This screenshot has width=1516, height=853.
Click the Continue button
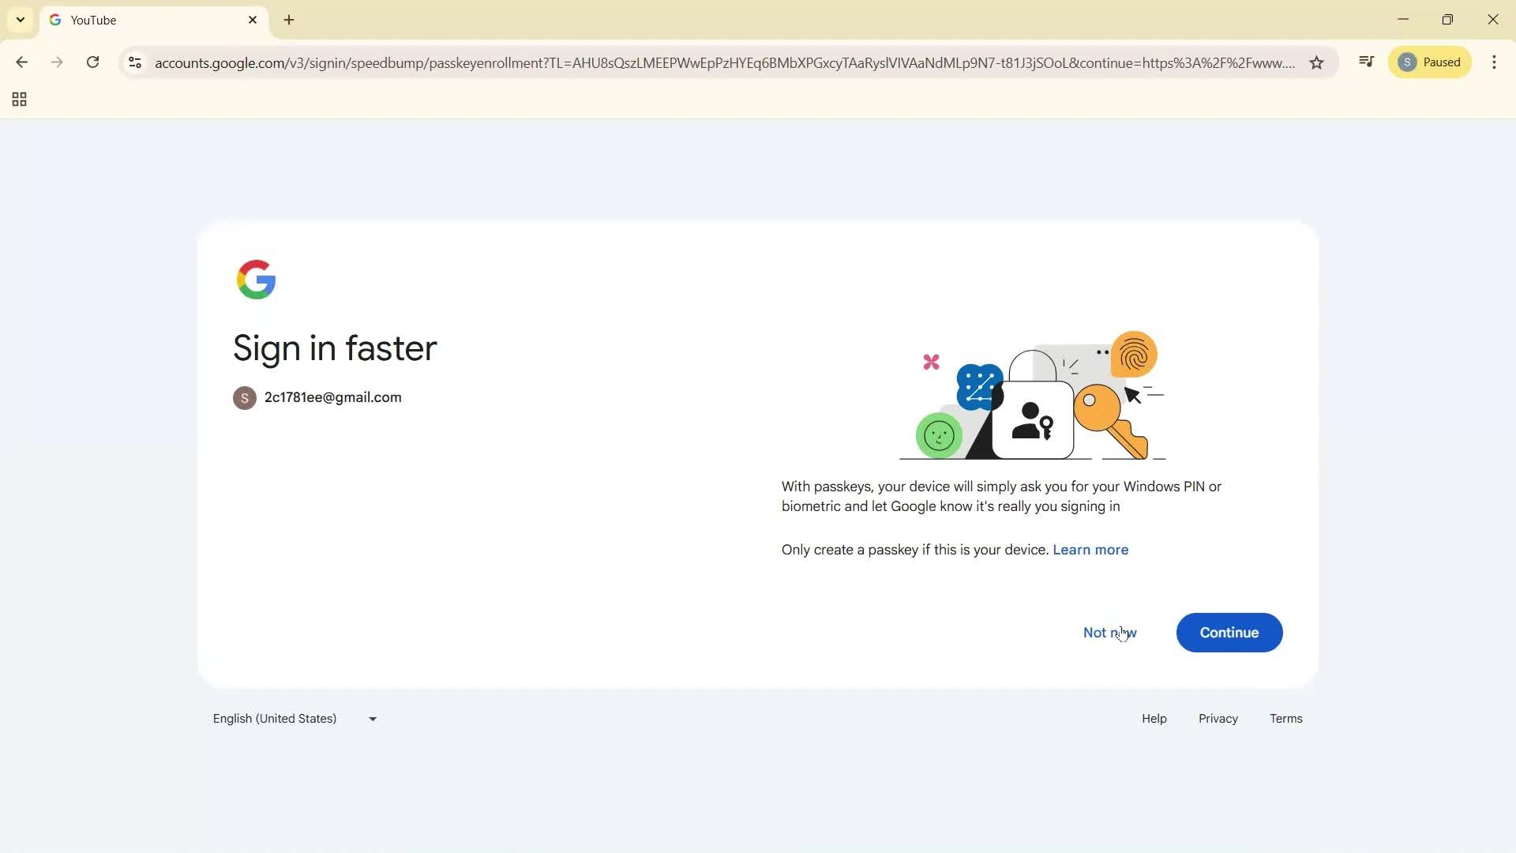tap(1229, 632)
